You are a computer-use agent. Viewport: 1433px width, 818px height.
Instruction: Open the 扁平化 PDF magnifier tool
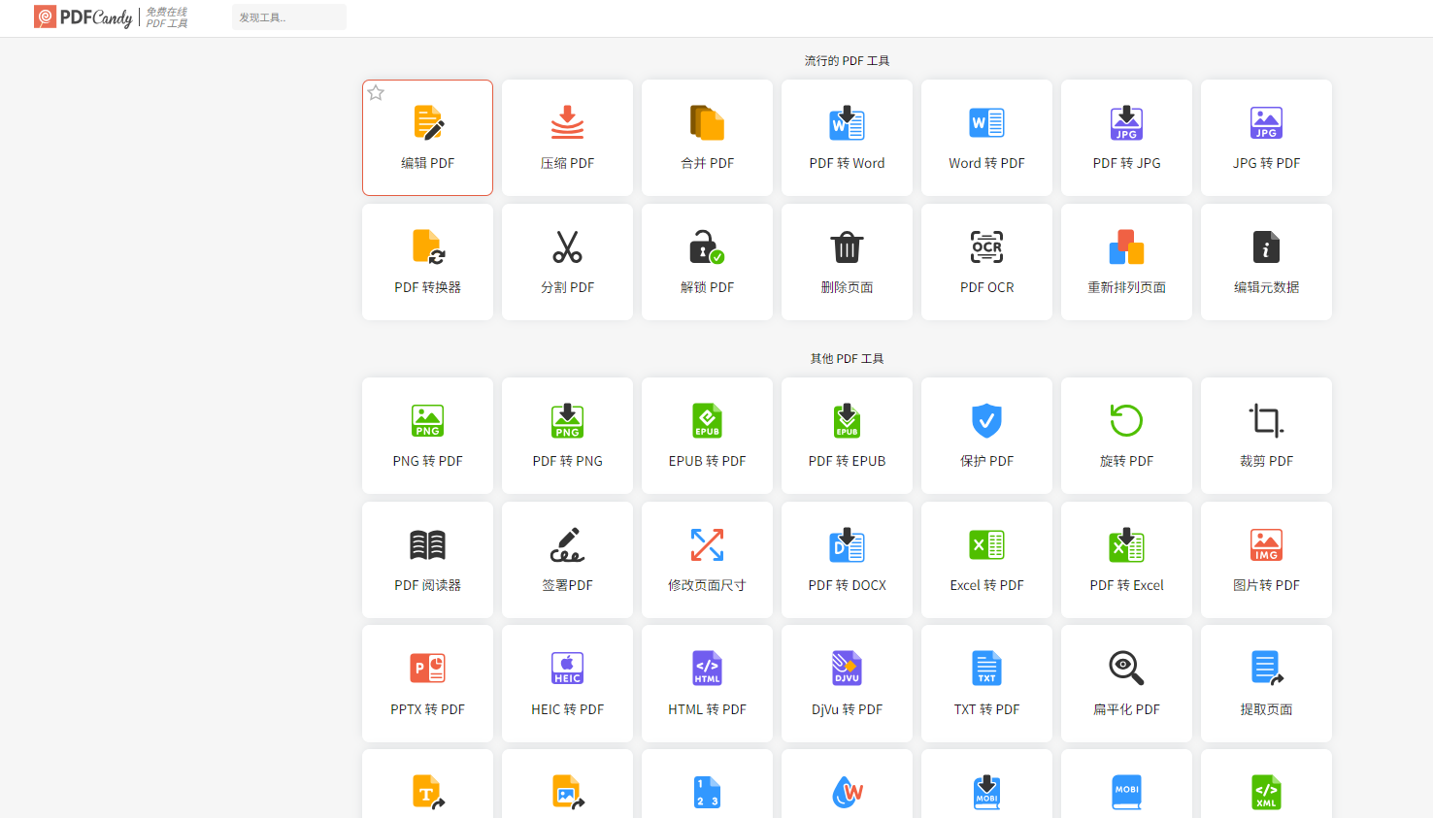tap(1126, 684)
